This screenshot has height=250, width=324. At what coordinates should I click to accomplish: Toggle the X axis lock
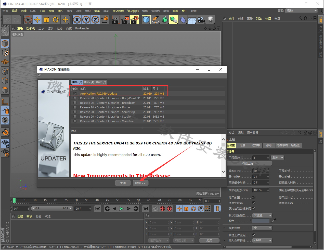(77, 20)
